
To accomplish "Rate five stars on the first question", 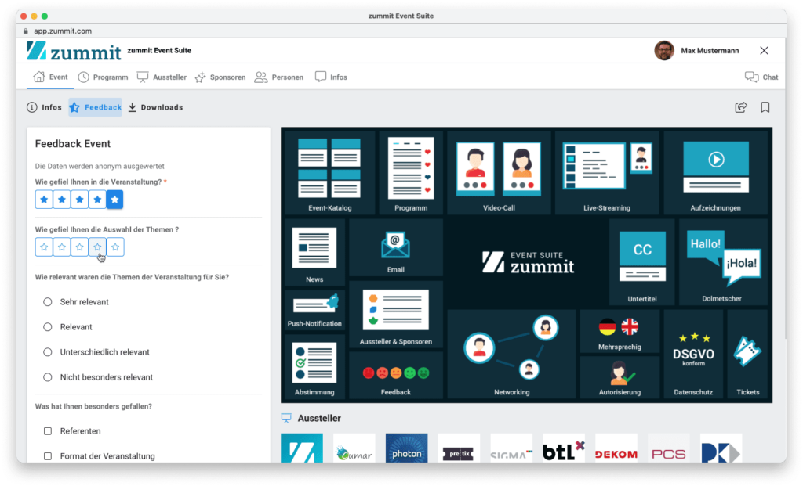I will [114, 199].
